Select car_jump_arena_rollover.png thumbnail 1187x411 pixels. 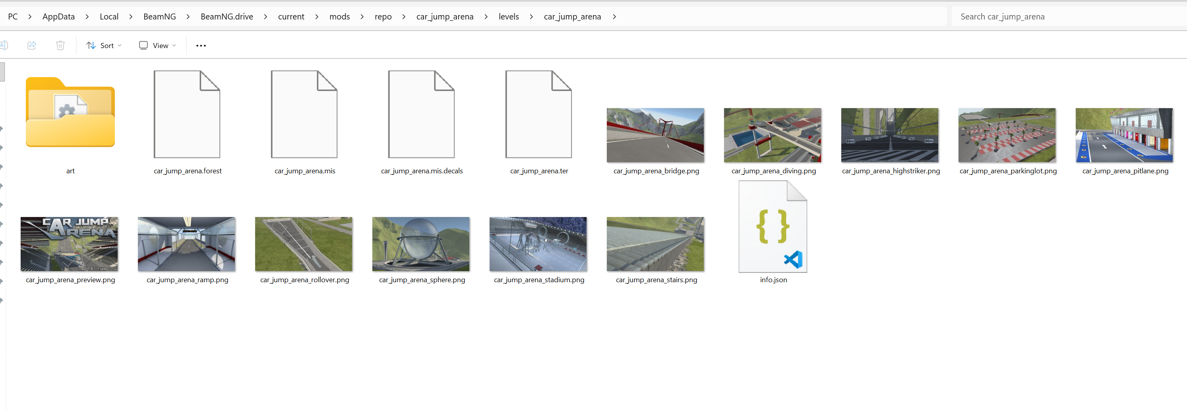click(x=304, y=244)
